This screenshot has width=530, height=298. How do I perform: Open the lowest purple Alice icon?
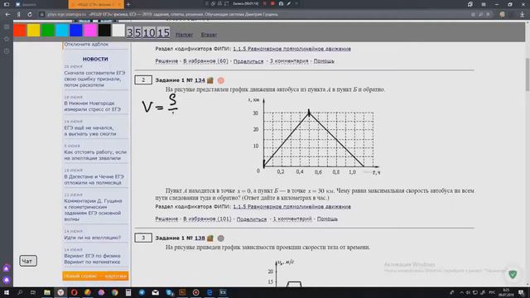pos(7,280)
